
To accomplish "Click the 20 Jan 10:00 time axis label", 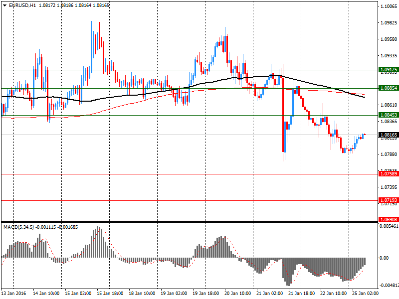I will (238, 293).
